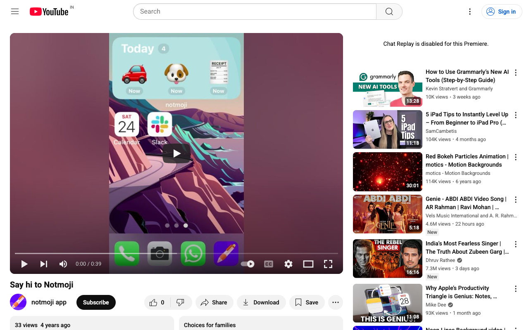
Task: Click the video progress bar
Action: click(x=176, y=253)
